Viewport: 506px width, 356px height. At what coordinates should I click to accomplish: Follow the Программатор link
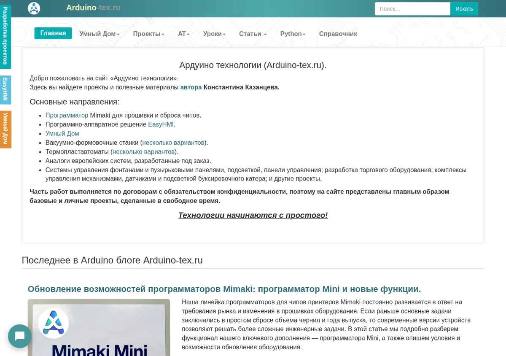67,115
